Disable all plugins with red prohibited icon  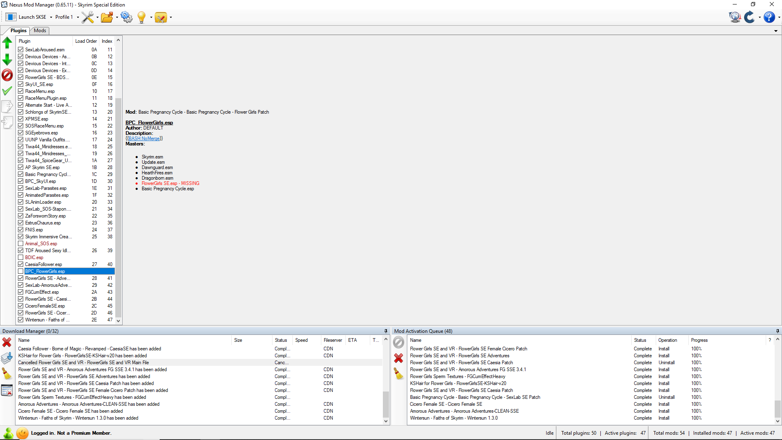point(7,75)
